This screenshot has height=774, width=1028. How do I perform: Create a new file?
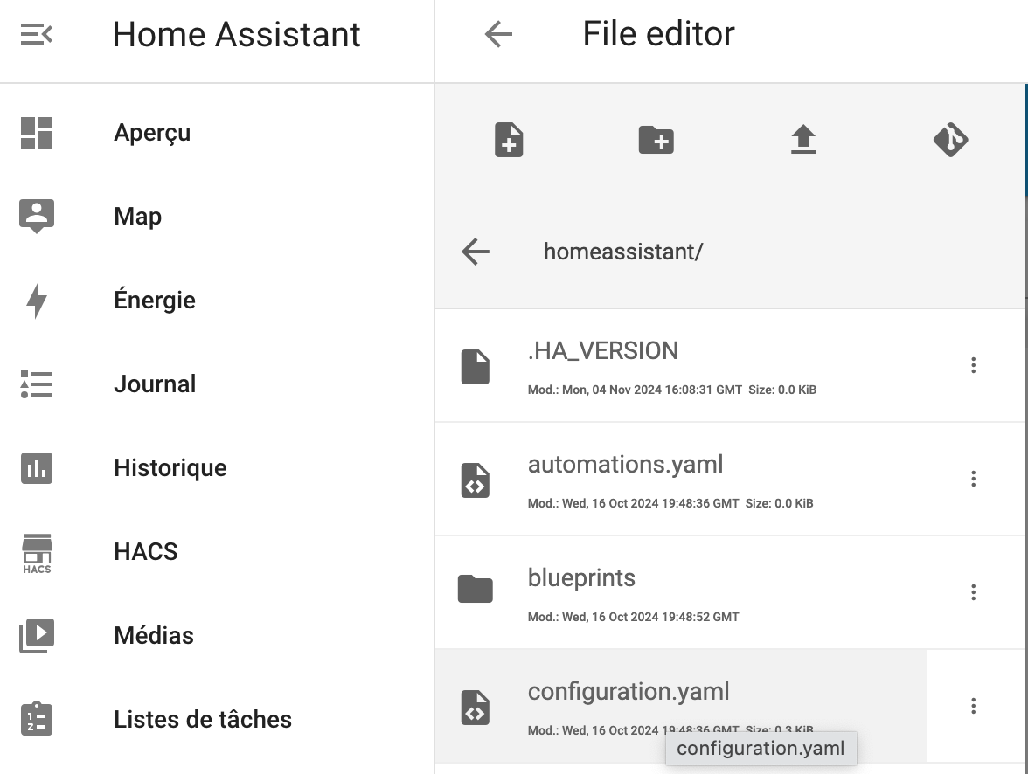pyautogui.click(x=509, y=140)
